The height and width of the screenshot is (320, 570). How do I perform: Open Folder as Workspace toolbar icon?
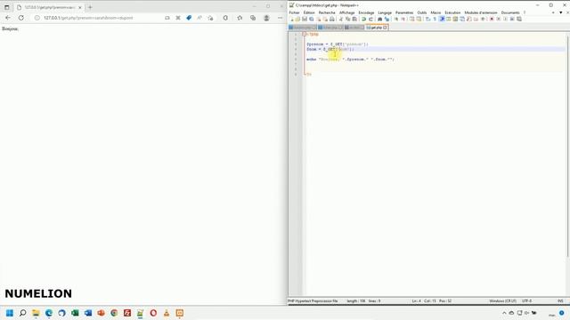coord(476,19)
